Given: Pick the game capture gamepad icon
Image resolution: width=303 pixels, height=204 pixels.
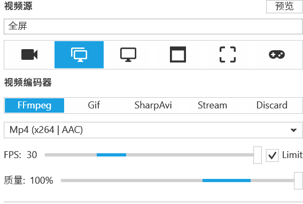Looking at the screenshot, I should pyautogui.click(x=277, y=54).
